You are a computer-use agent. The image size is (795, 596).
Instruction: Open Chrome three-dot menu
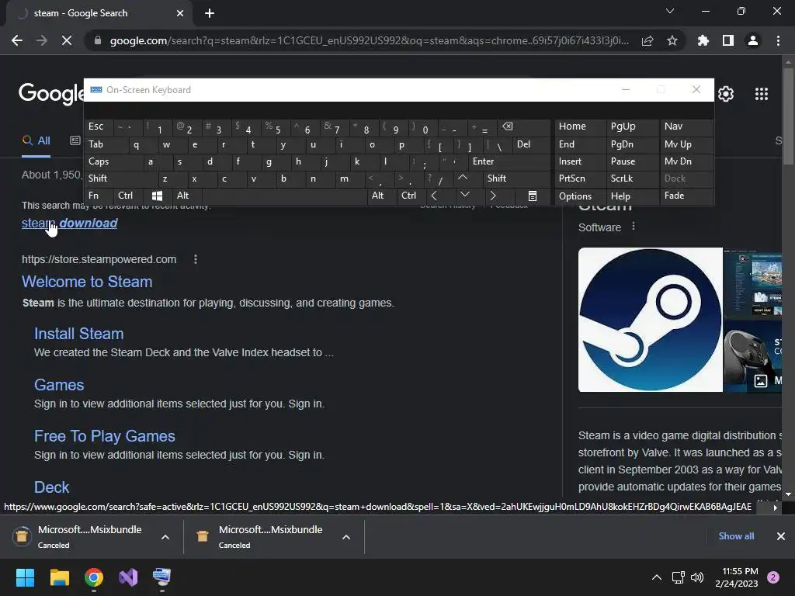tap(778, 40)
